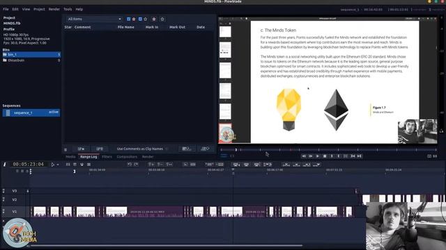Screen dimensions: 446x250
Task: Select the V1 track label
Action: click(15, 212)
